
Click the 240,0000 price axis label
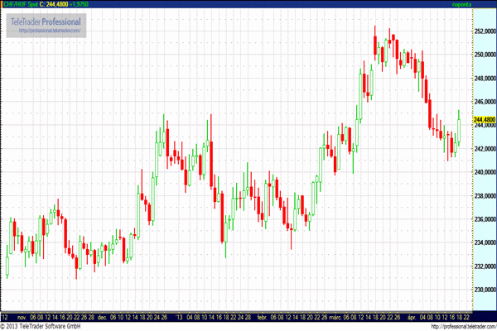tap(484, 172)
